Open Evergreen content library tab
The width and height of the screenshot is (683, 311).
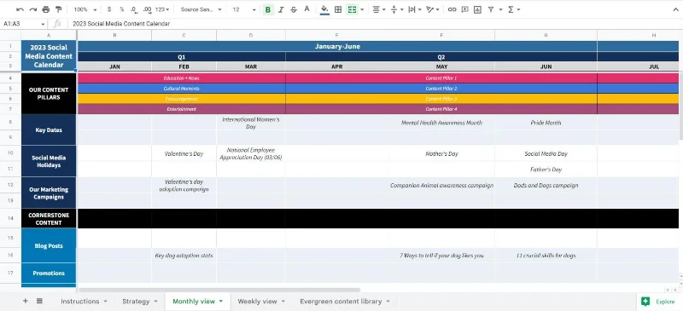click(x=345, y=302)
